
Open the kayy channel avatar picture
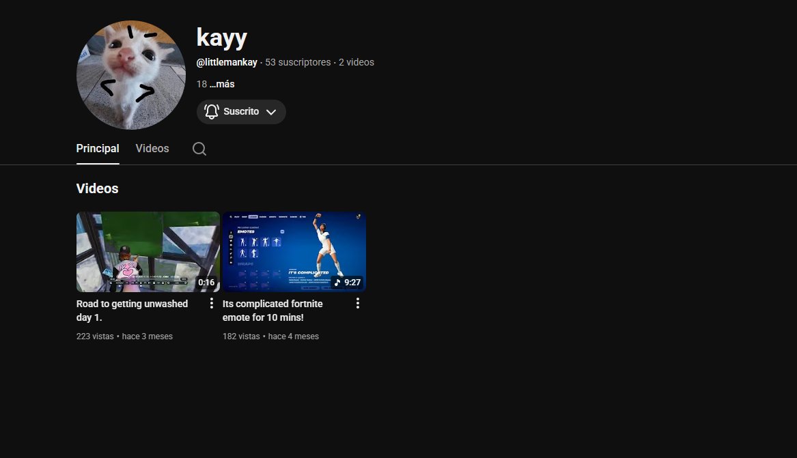pos(131,75)
